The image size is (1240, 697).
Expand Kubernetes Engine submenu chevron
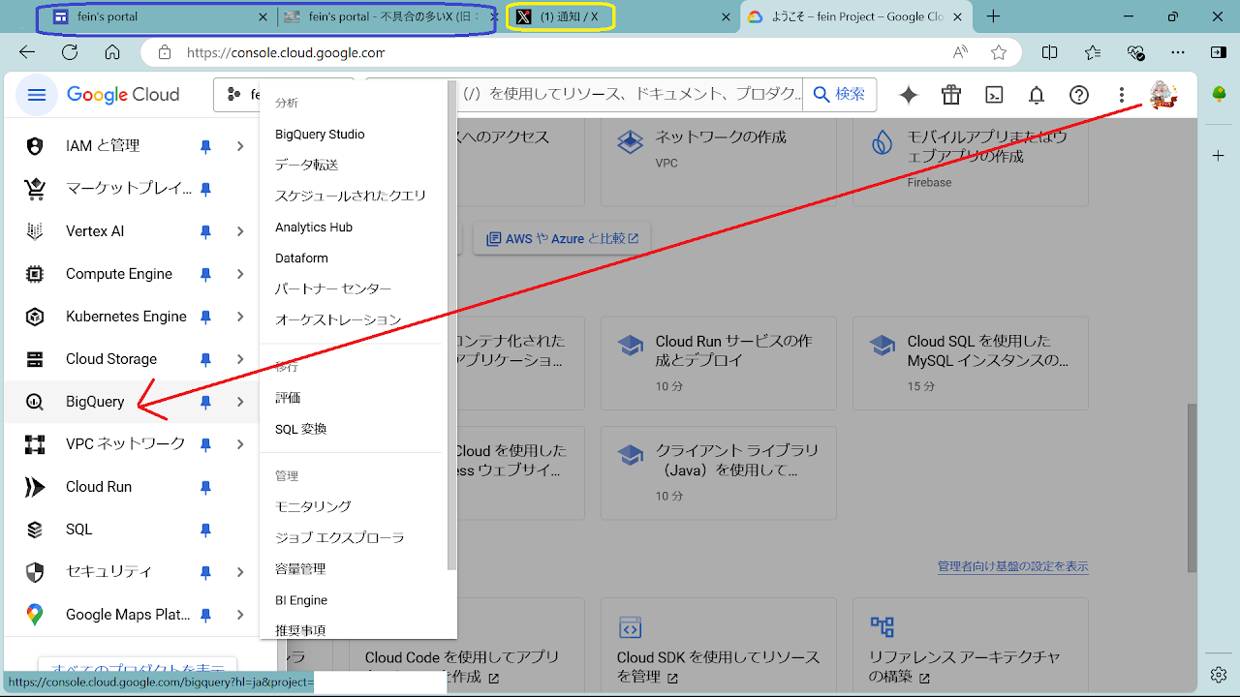click(240, 317)
